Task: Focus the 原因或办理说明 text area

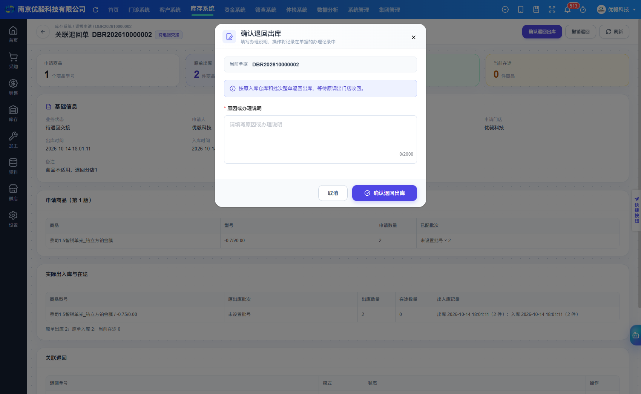Action: [x=320, y=140]
